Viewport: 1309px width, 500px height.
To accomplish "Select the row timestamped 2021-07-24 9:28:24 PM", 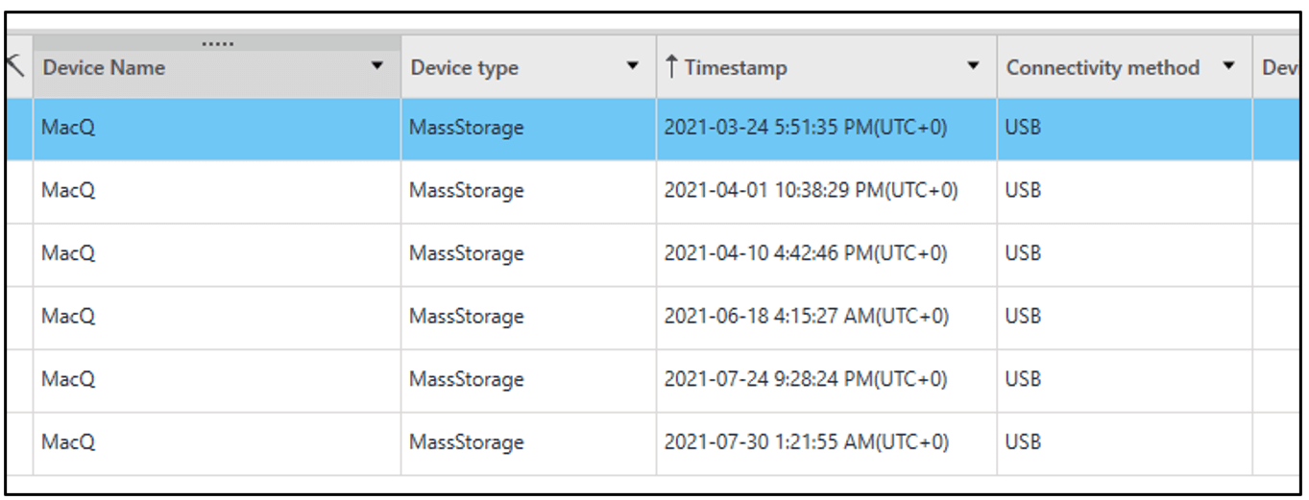I will click(x=652, y=380).
